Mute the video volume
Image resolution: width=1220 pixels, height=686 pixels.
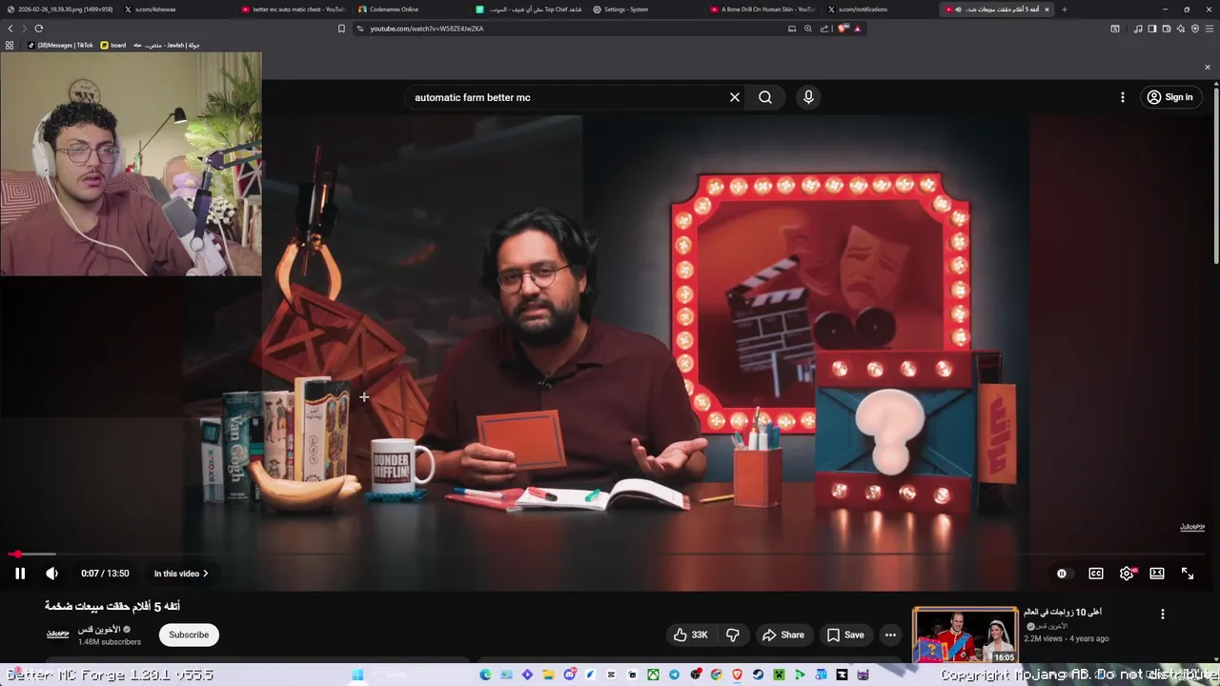point(51,574)
